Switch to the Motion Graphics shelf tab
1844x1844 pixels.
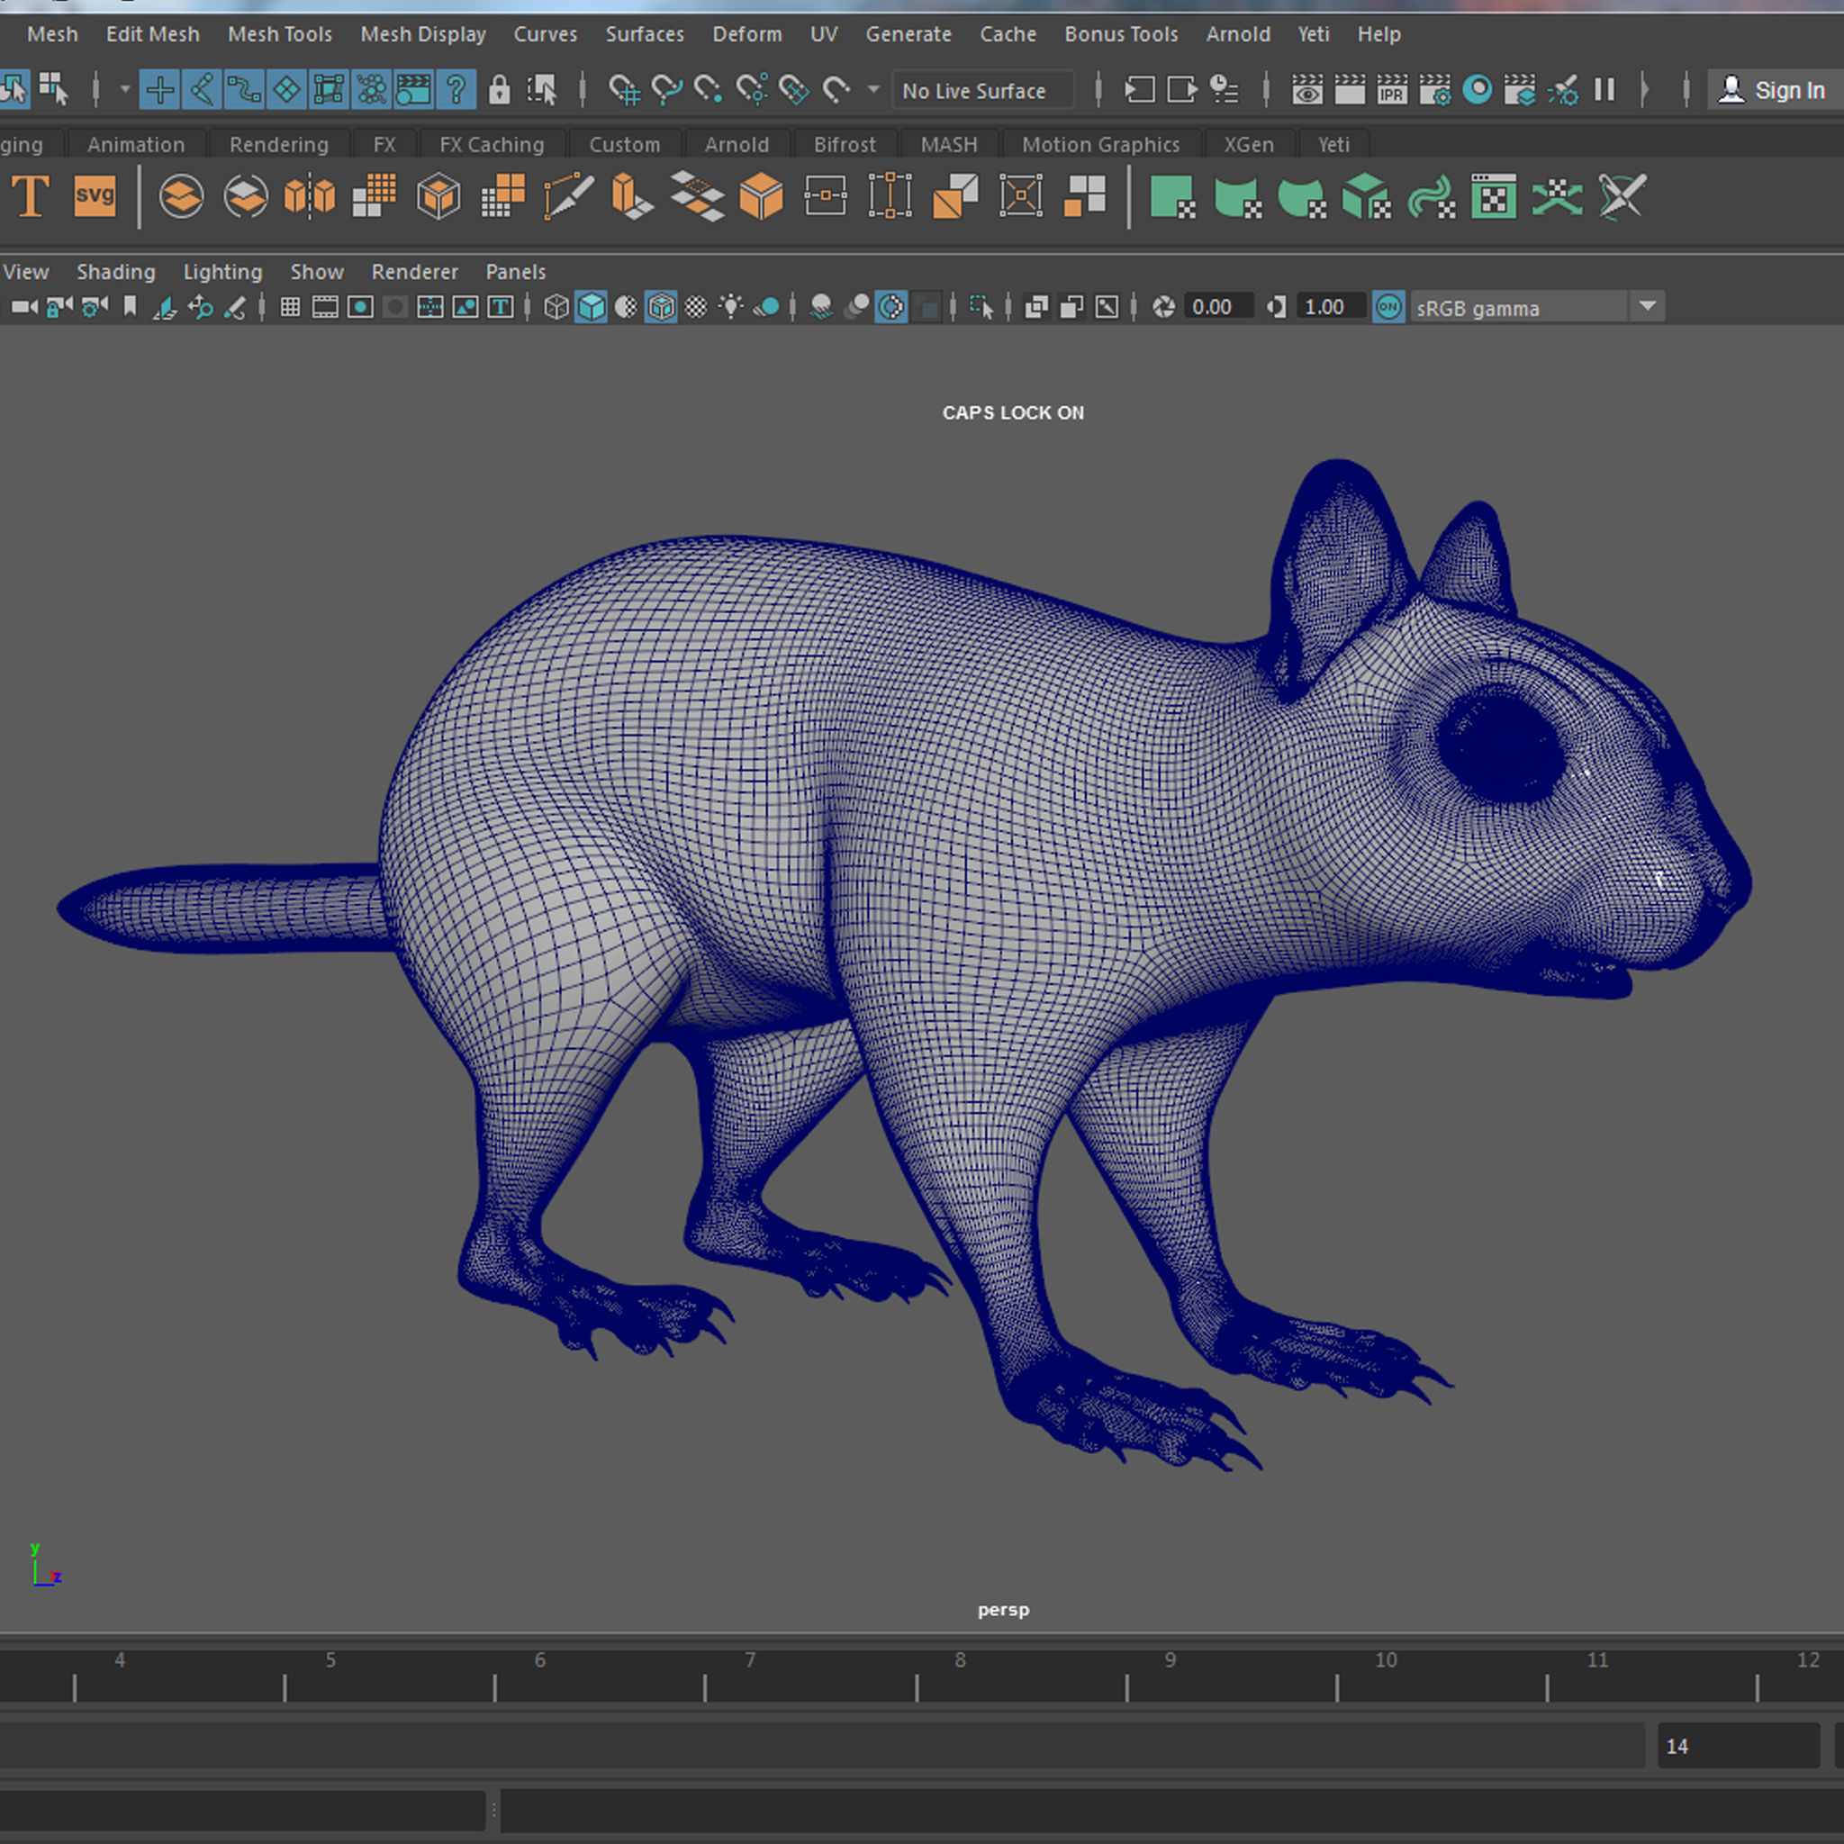click(x=1100, y=145)
